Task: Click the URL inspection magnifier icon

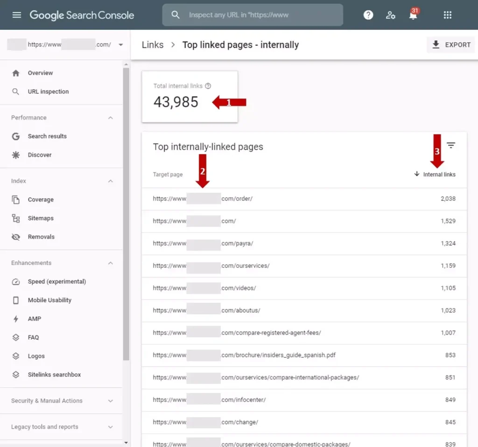Action: pyautogui.click(x=15, y=92)
